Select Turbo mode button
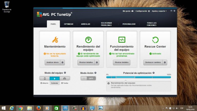This screenshot has height=111, width=197. point(65,78)
